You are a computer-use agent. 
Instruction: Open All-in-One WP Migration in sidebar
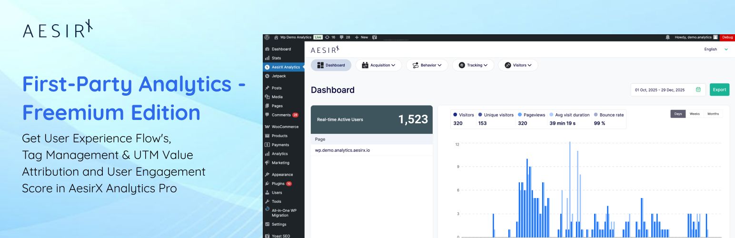point(284,212)
